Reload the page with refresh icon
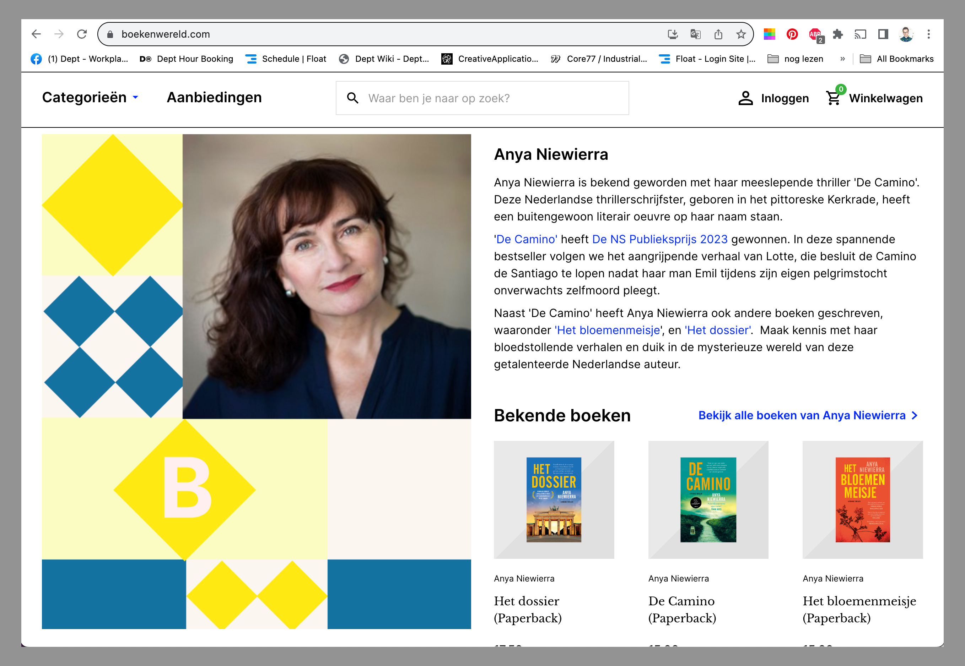The width and height of the screenshot is (965, 666). tap(82, 34)
